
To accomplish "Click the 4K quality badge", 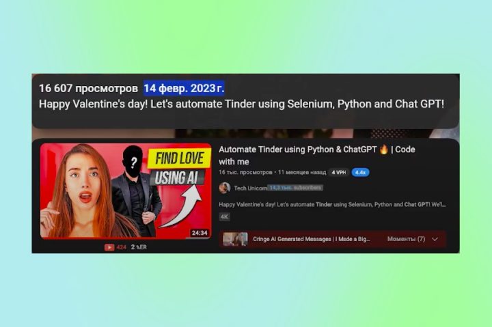I will click(x=224, y=216).
